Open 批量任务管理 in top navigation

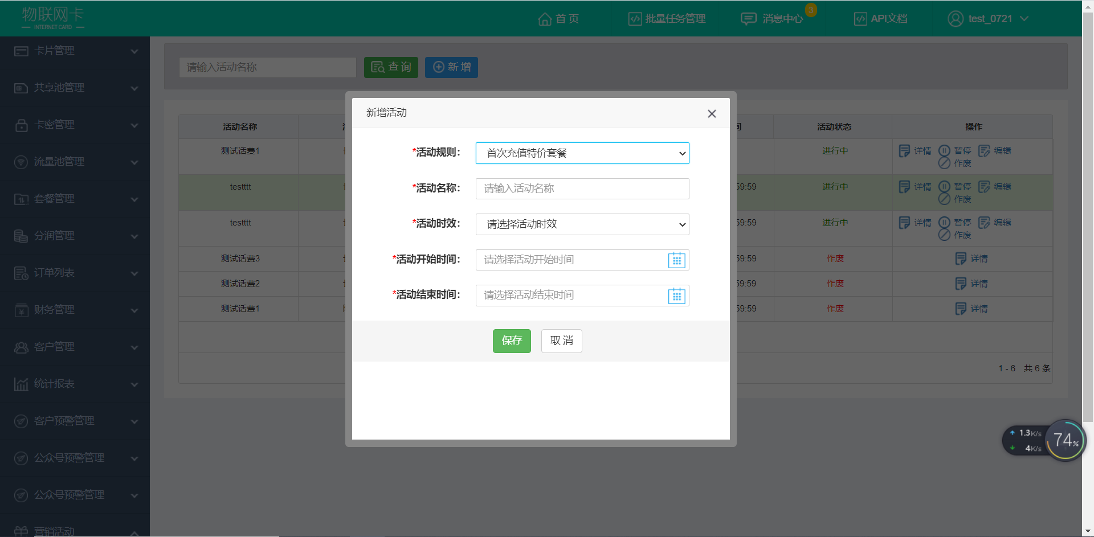[x=667, y=19]
